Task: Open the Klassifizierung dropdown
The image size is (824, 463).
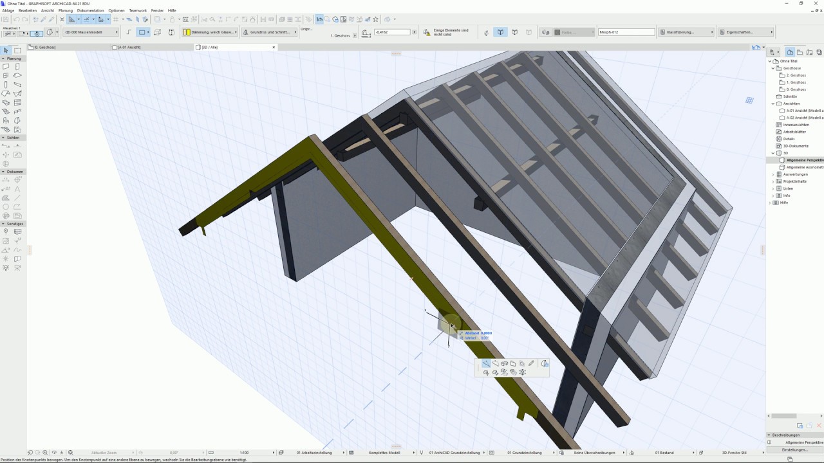Action: pyautogui.click(x=686, y=32)
